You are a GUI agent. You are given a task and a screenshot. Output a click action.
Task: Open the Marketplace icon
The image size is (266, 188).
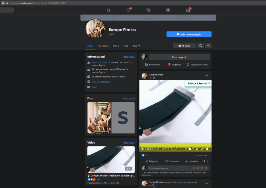[x=148, y=10]
